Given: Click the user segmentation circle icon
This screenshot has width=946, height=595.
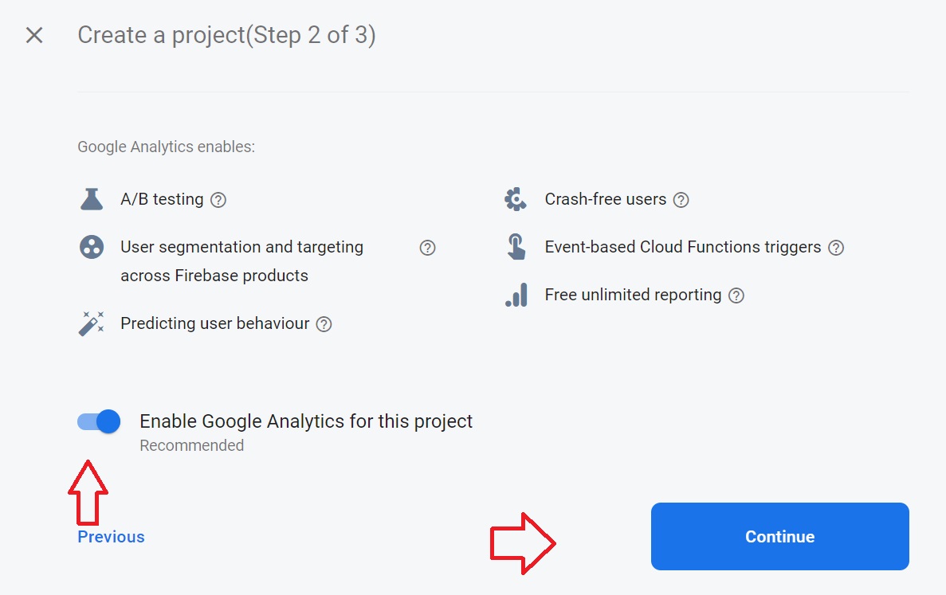Looking at the screenshot, I should (x=92, y=247).
